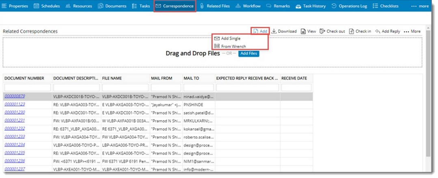Click the Download icon in toolbar
The width and height of the screenshot is (438, 178).
pos(284,31)
